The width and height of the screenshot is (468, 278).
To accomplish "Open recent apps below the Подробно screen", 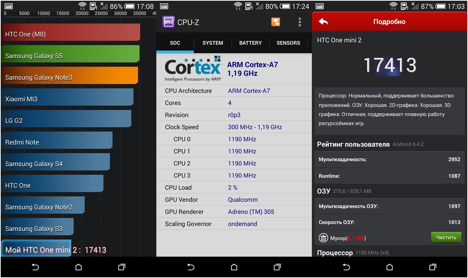I will (x=433, y=267).
